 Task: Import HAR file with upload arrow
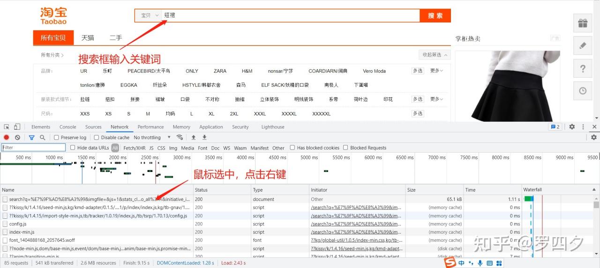click(x=193, y=137)
